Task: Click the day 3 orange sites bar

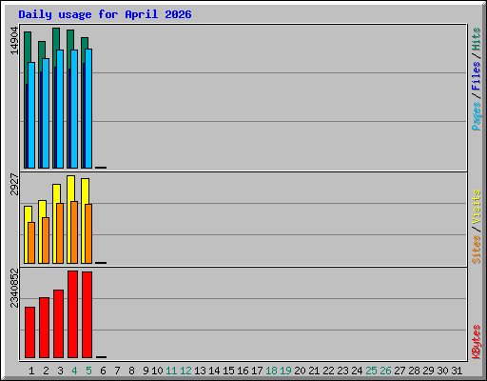Action: [60, 233]
